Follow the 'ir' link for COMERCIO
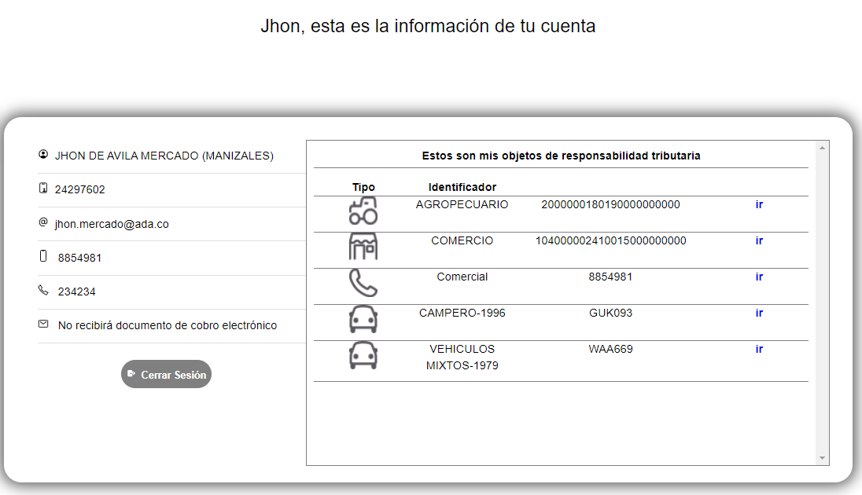 (x=759, y=240)
